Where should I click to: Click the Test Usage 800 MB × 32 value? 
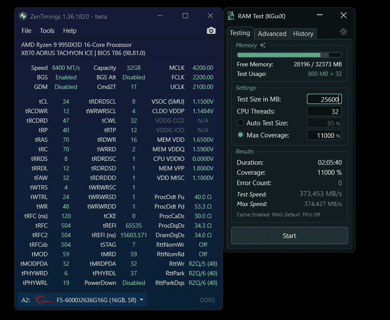[325, 74]
